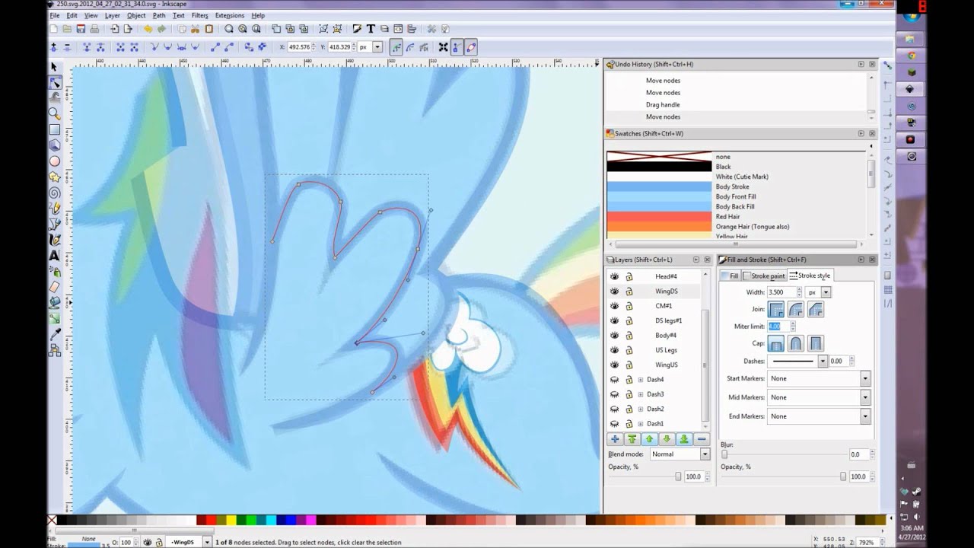Show the Dash4 layer

[615, 379]
